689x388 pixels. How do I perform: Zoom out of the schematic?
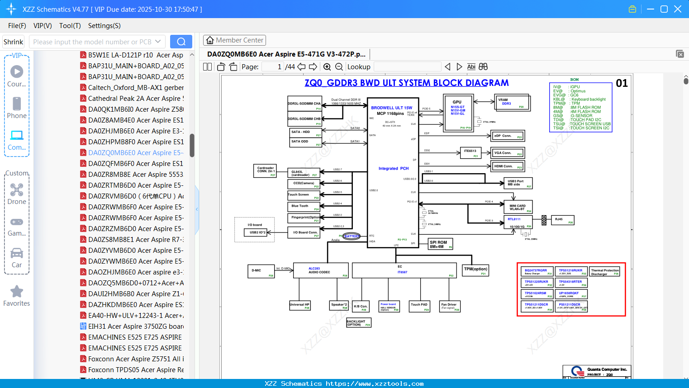339,66
